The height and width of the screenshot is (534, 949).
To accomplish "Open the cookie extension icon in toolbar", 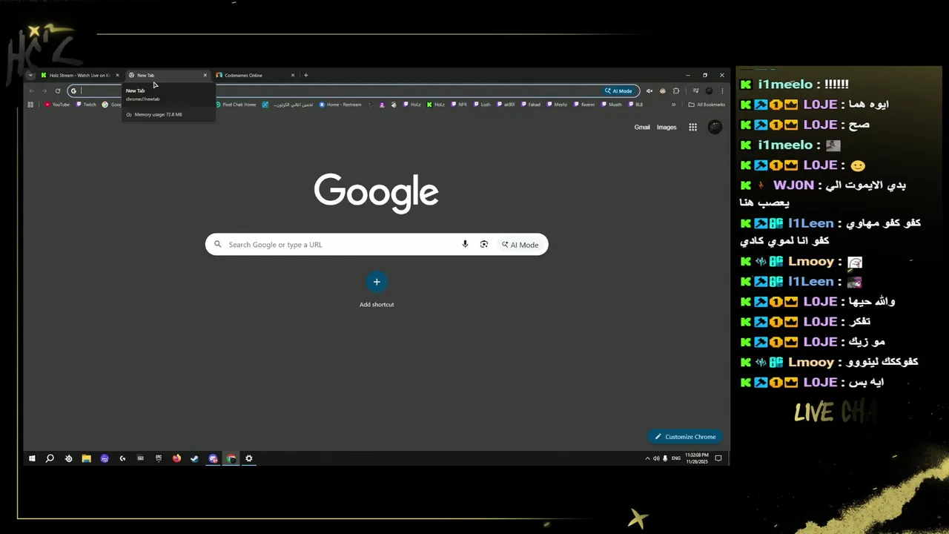I will [663, 91].
